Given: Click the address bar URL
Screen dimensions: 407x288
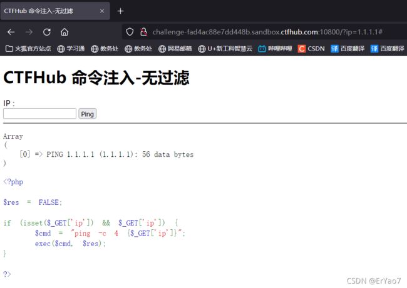Looking at the screenshot, I should point(267,32).
